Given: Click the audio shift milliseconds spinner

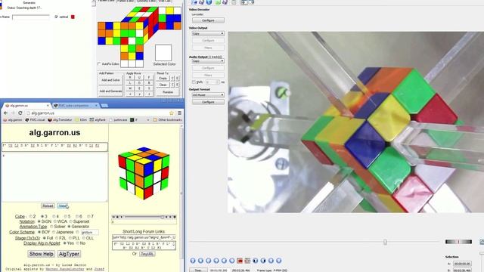Looking at the screenshot, I should [213, 82].
